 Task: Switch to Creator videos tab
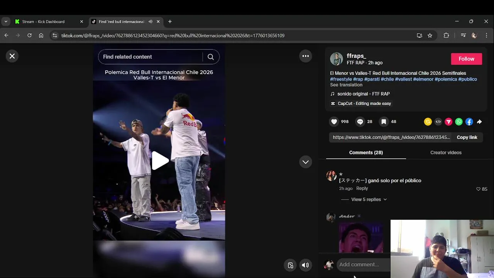click(x=446, y=153)
